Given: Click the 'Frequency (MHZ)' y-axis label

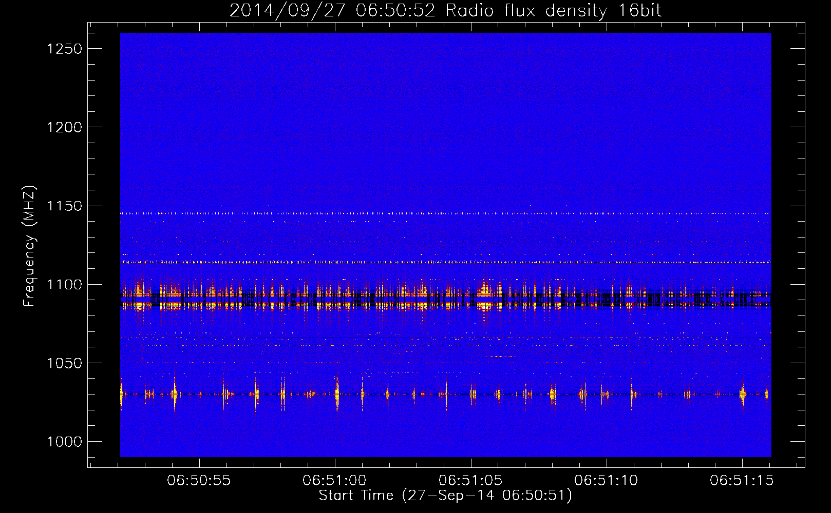Looking at the screenshot, I should click(30, 246).
